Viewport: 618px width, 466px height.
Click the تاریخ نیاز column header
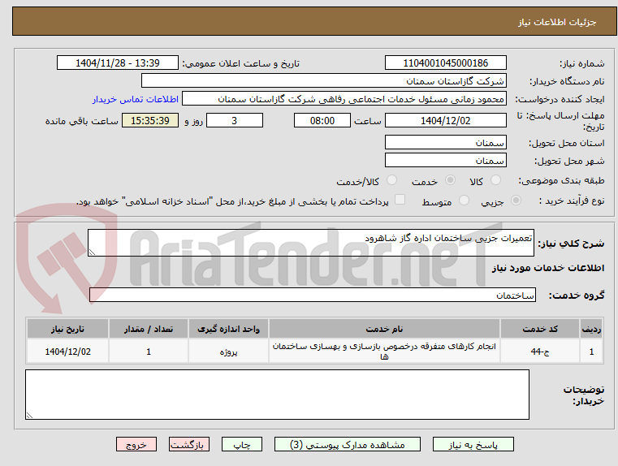[x=67, y=329]
